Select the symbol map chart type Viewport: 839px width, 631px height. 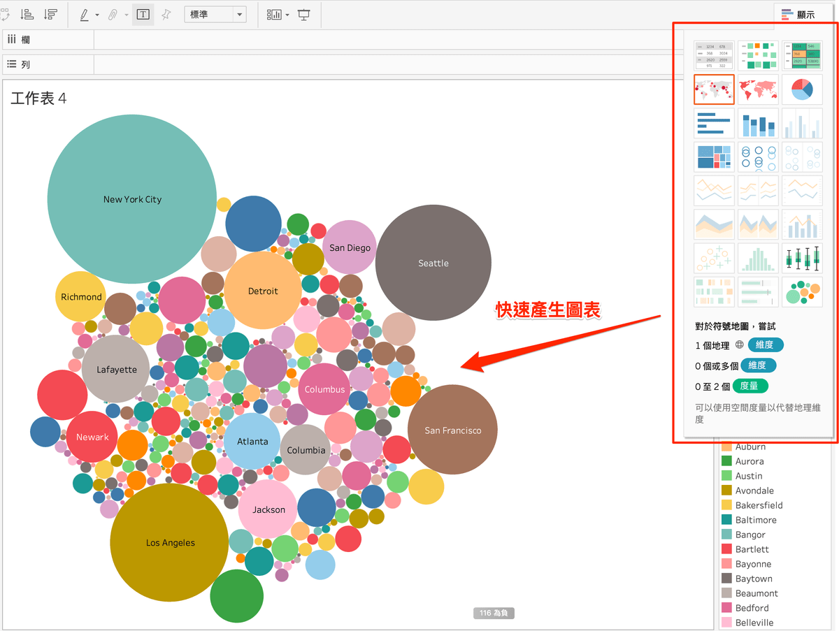714,89
